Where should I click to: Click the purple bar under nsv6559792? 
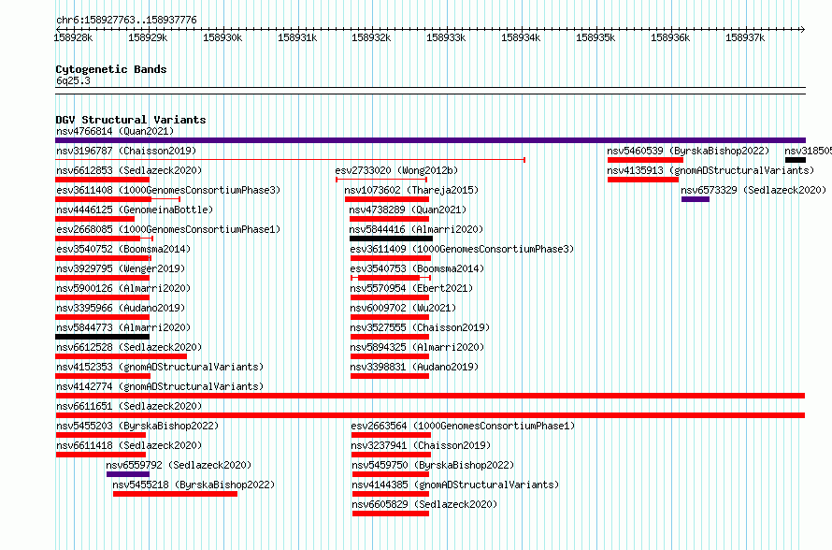pyautogui.click(x=128, y=474)
